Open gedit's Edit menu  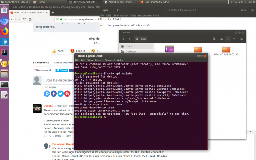pos(108,16)
